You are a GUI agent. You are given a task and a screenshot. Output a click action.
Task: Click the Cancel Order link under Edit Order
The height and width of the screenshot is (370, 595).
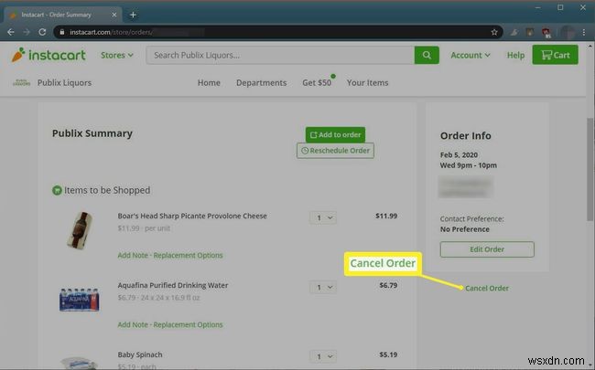487,288
